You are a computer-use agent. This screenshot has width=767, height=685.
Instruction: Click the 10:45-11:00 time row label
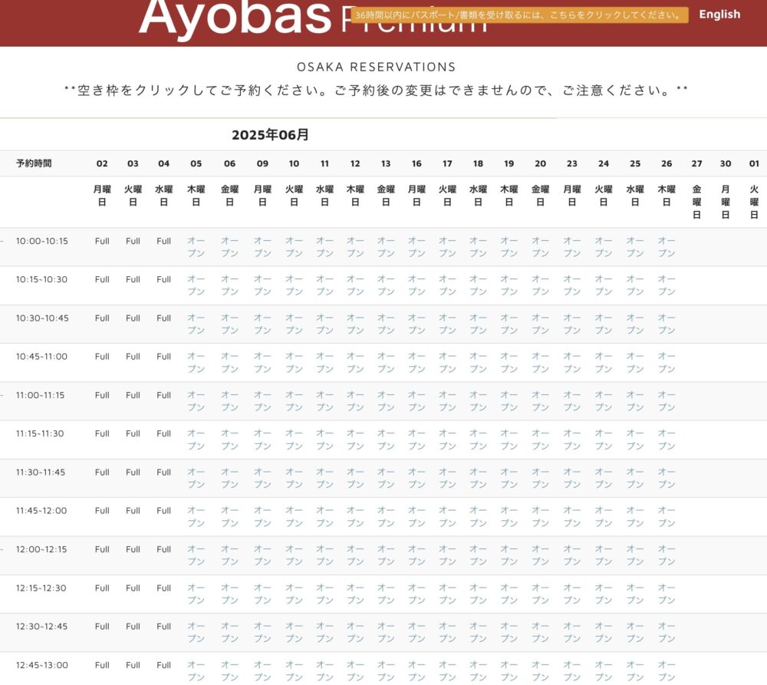pos(41,357)
